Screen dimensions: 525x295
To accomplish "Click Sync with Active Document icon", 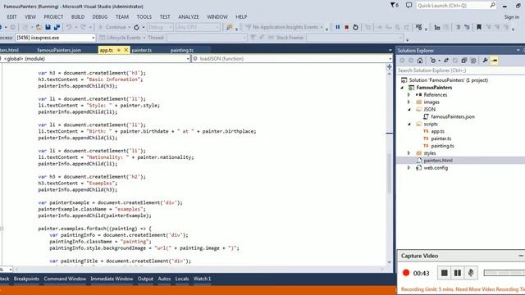I will click(x=446, y=61).
